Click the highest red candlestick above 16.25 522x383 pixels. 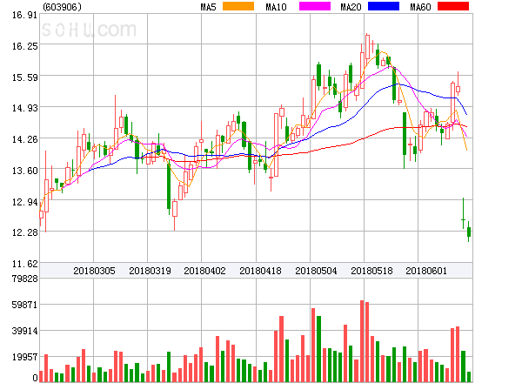[367, 47]
